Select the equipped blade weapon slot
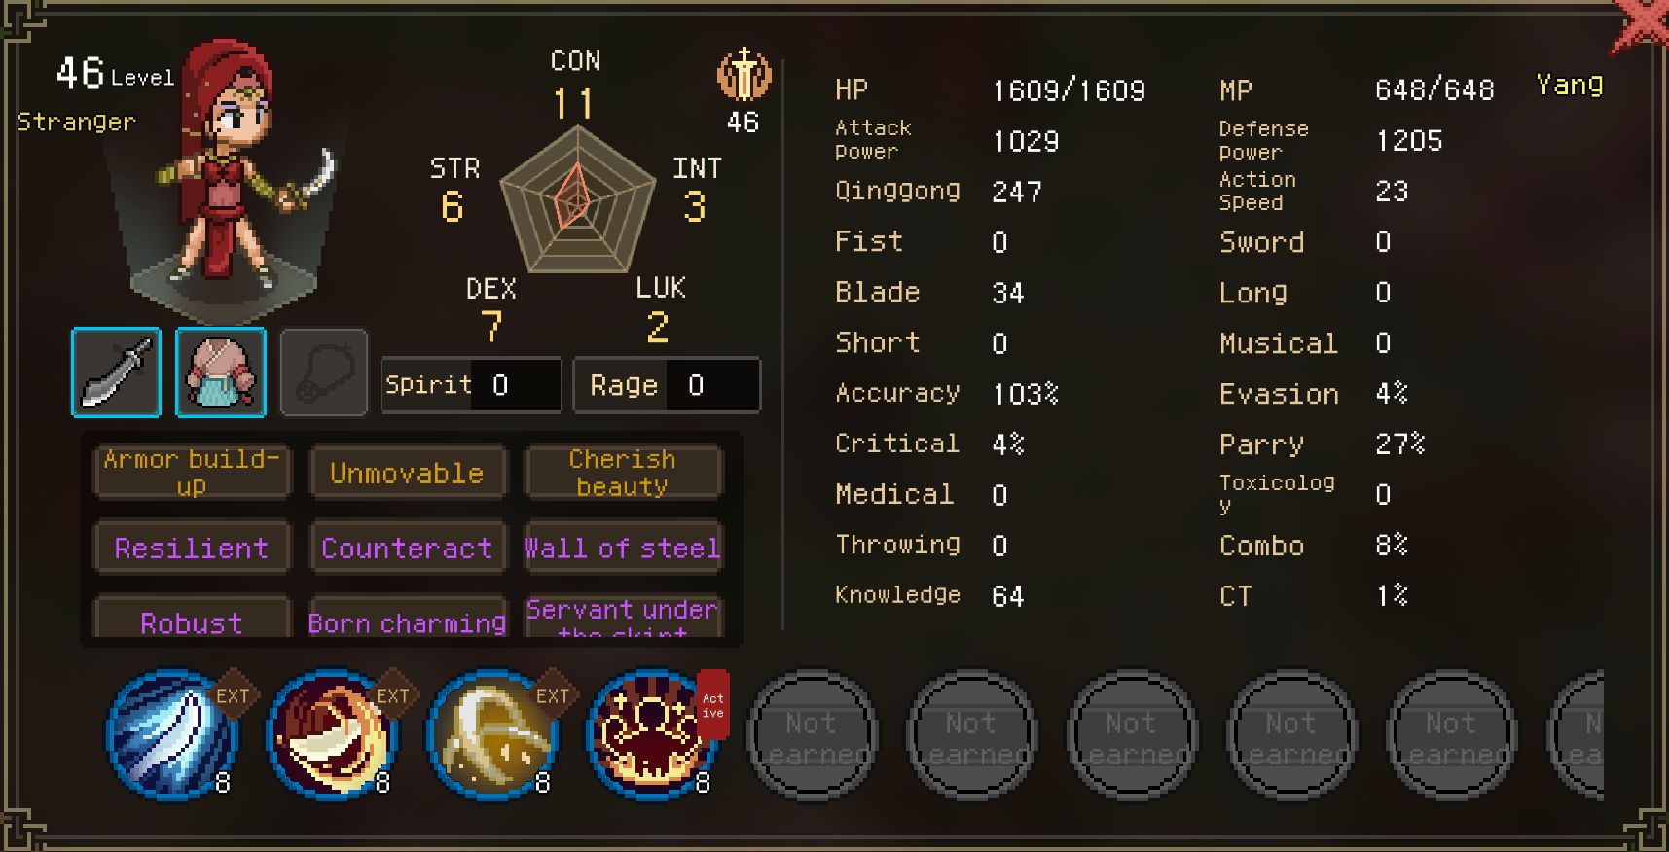Viewport: 1669px width, 852px height. click(116, 373)
